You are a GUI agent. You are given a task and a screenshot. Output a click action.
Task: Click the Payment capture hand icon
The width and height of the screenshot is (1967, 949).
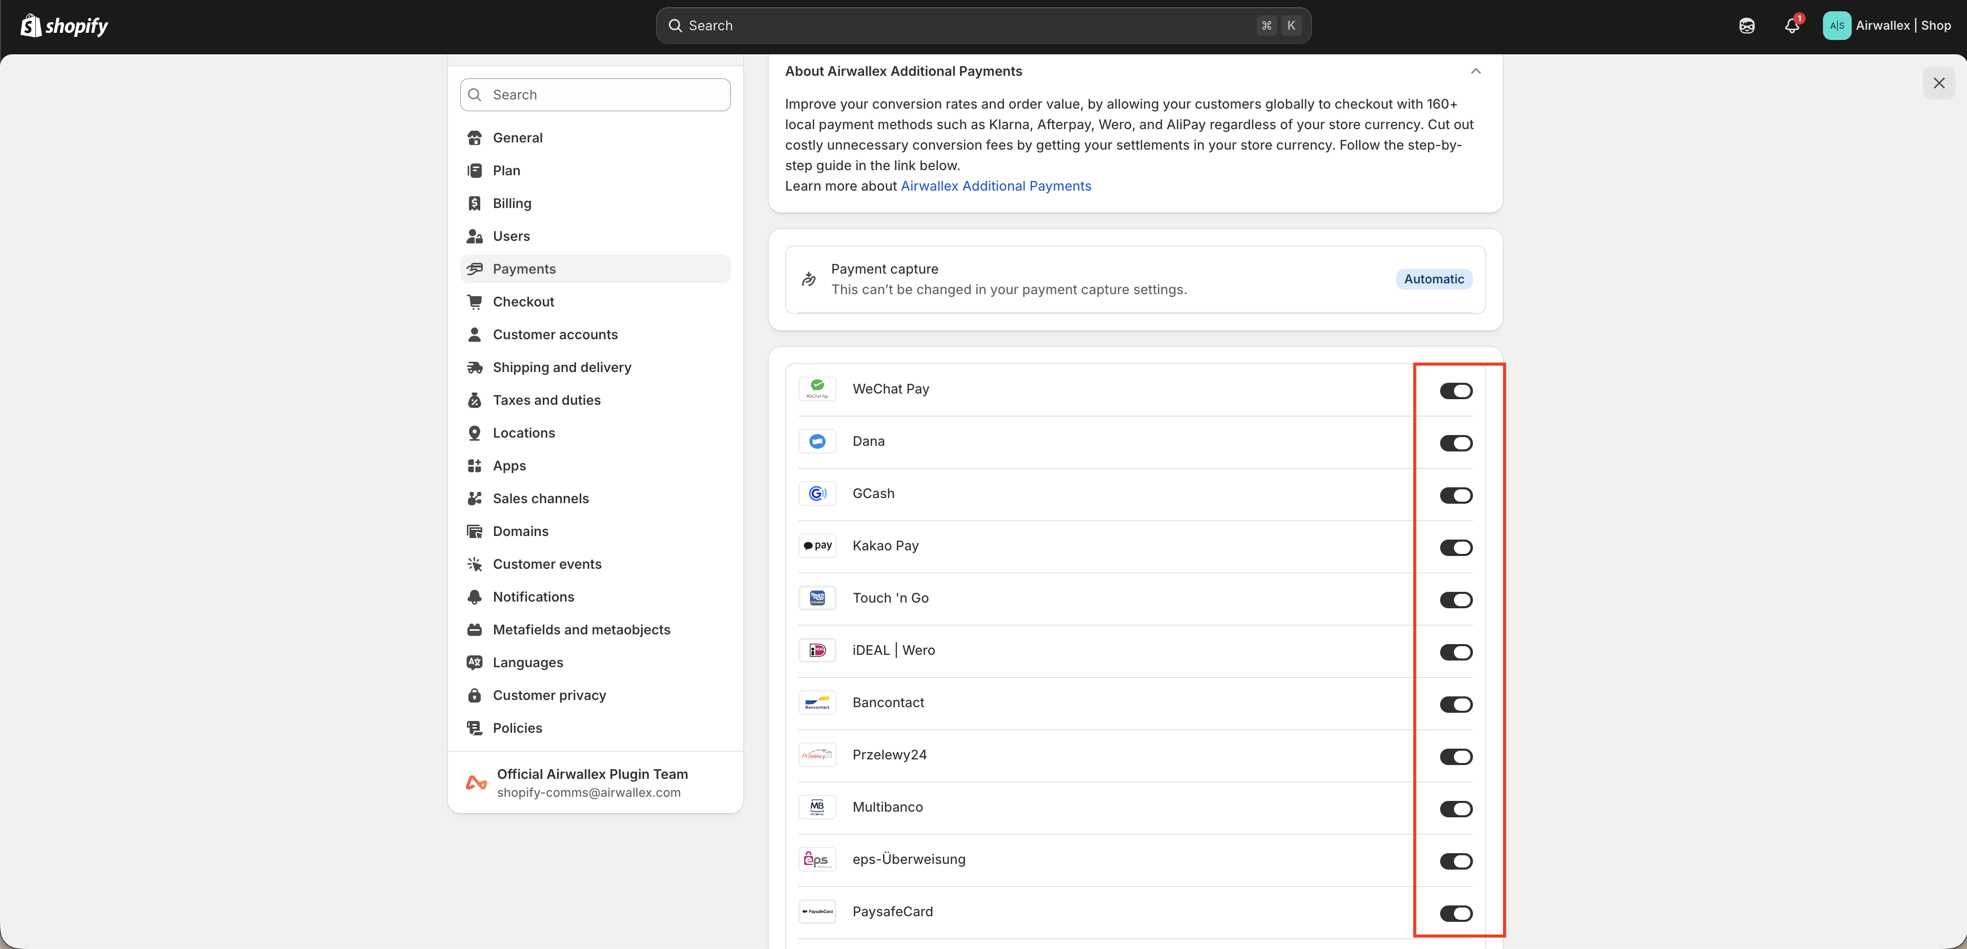[x=809, y=280]
